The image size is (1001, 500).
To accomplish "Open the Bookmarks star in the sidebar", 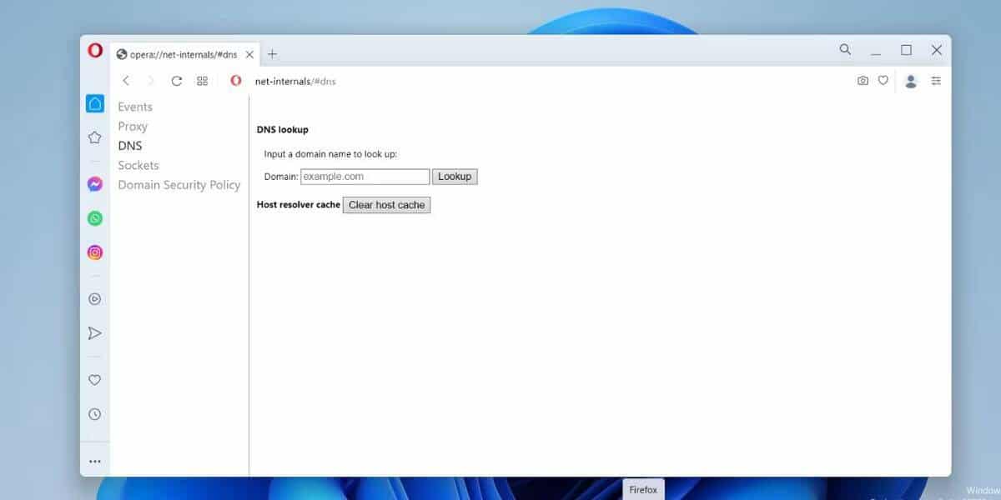I will 95,137.
